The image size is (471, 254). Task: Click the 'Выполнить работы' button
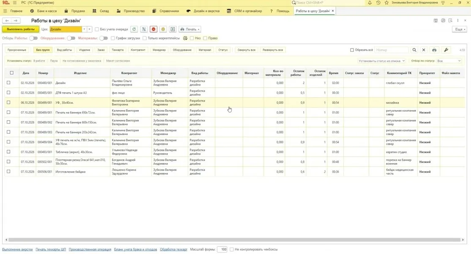(x=21, y=29)
